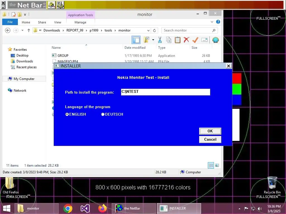The image size is (286, 214).
Task: Click the Application Tools contextual tab
Action: (80, 15)
